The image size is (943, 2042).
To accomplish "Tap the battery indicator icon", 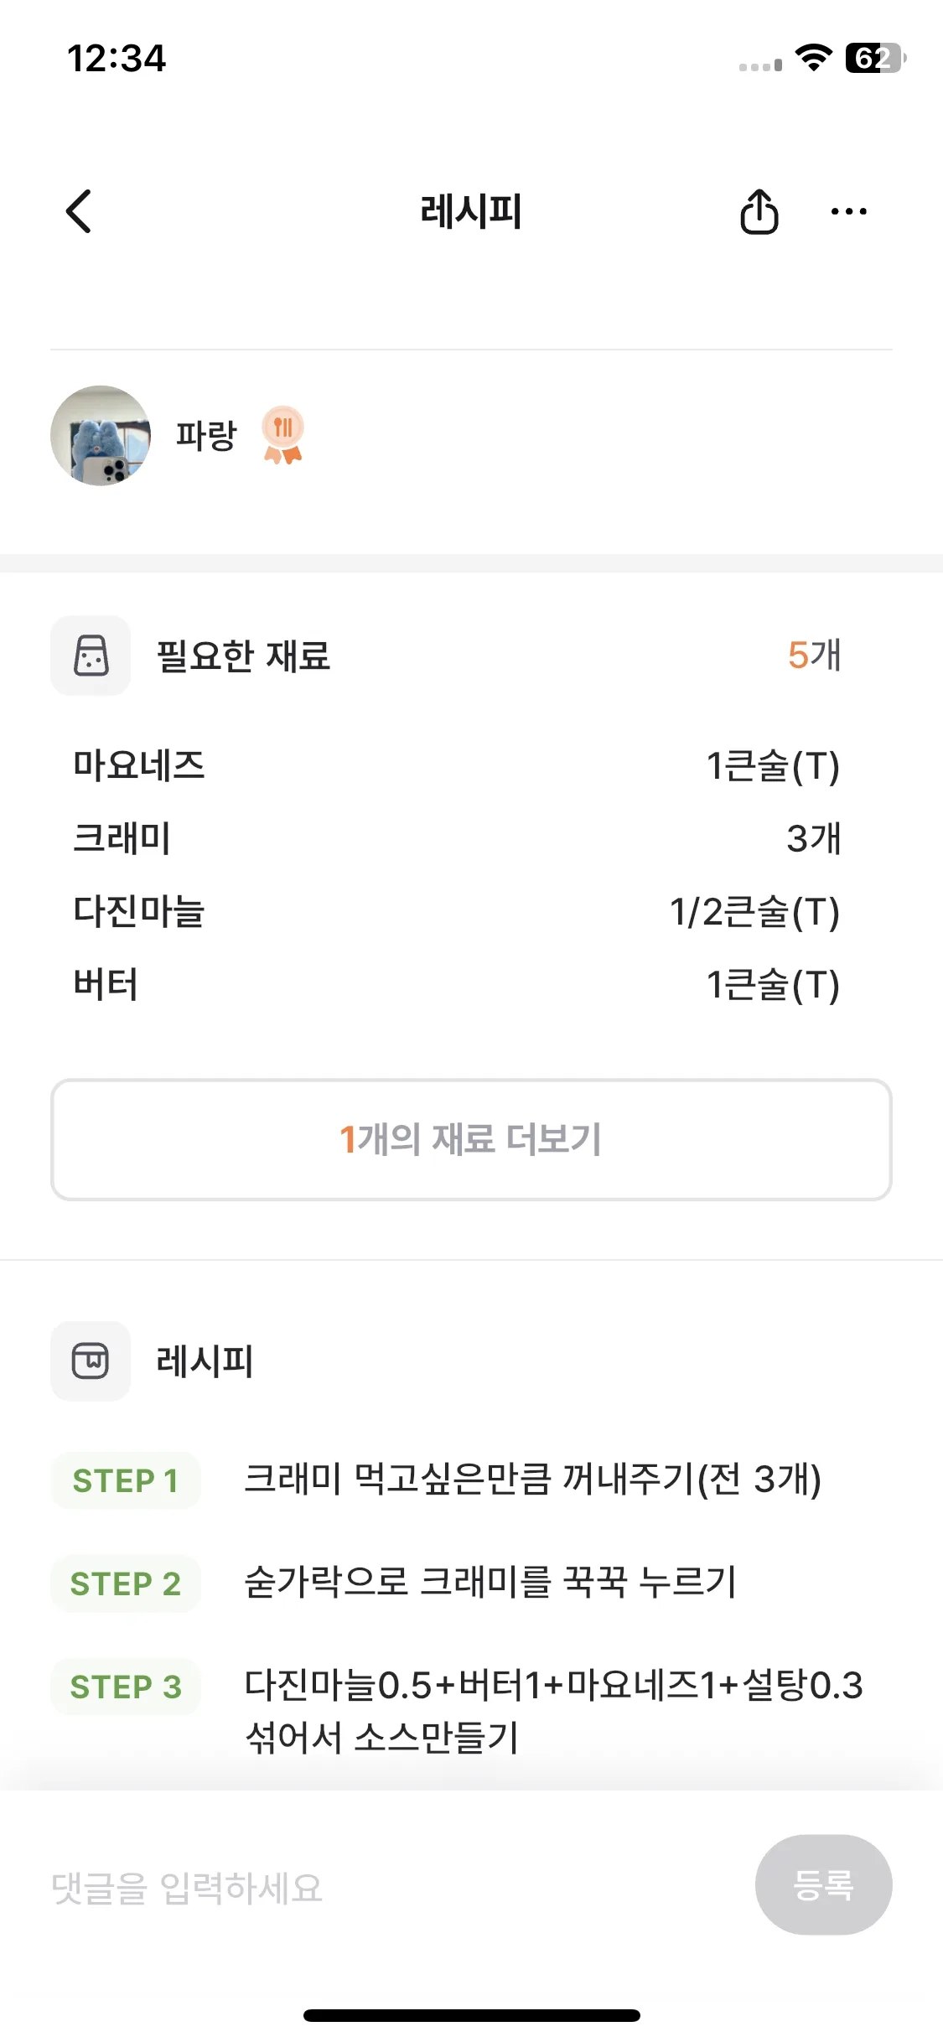I will (876, 58).
